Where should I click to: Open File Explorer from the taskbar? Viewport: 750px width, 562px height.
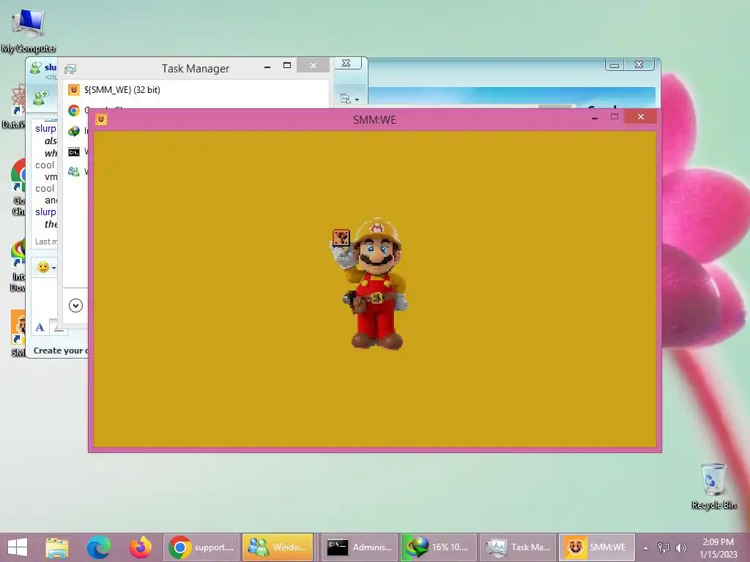pyautogui.click(x=57, y=547)
